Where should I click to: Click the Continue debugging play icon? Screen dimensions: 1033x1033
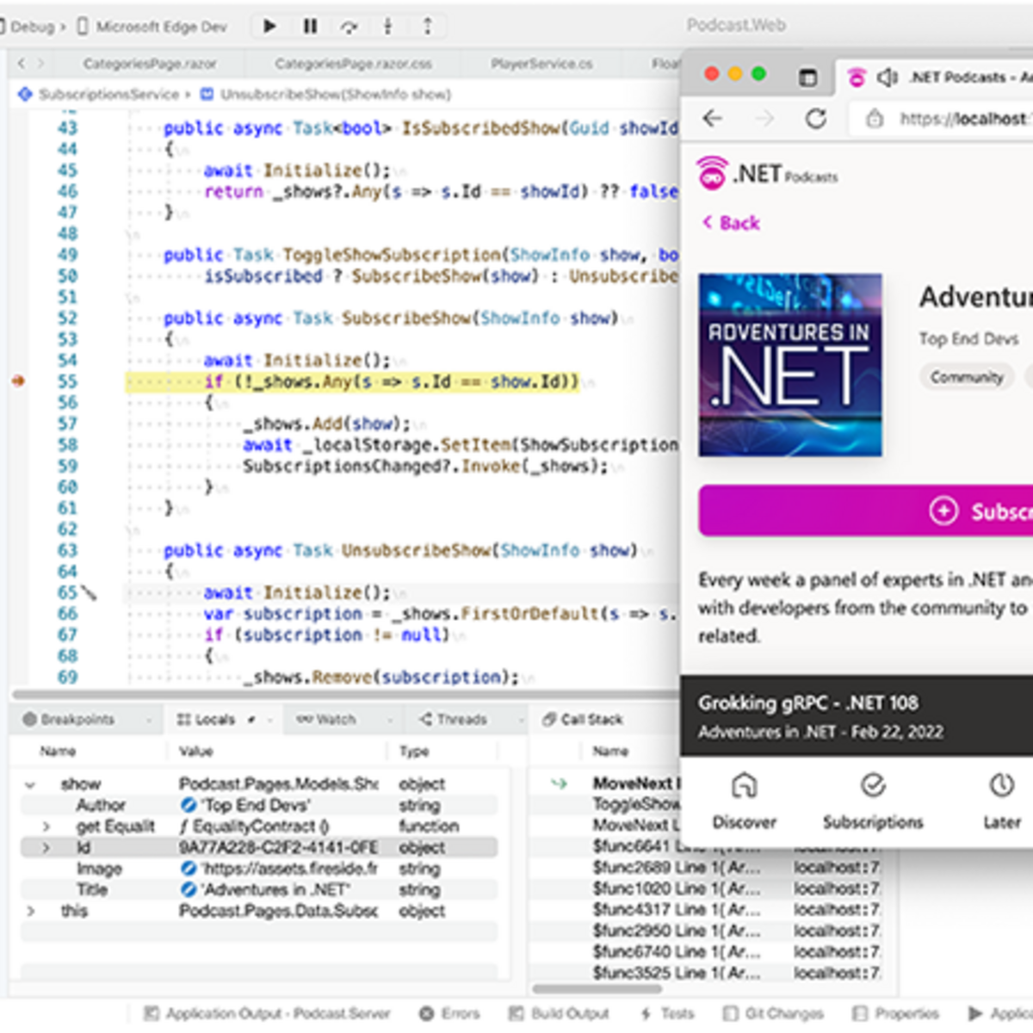click(x=269, y=26)
